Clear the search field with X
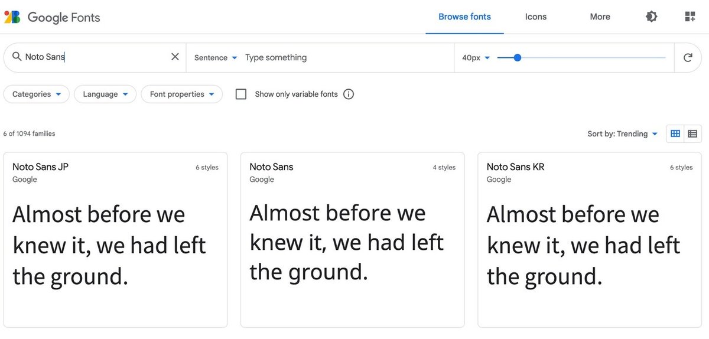The height and width of the screenshot is (339, 709). [x=175, y=57]
